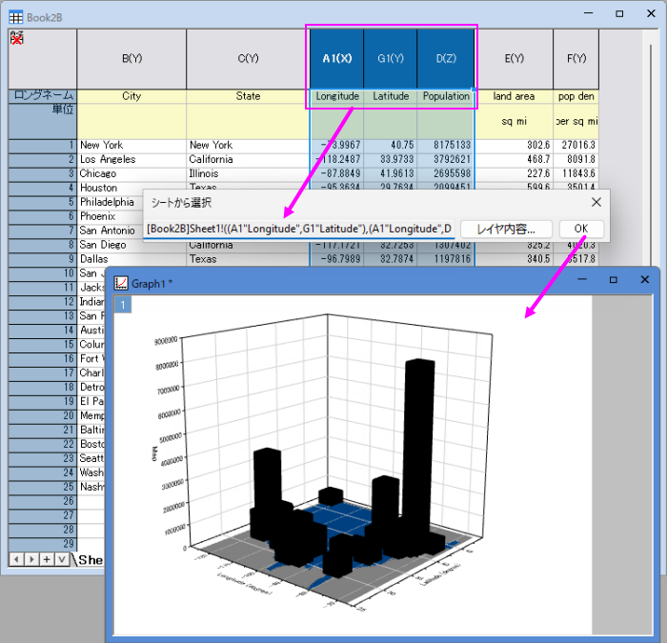This screenshot has height=643, width=667.
Task: Select column header F(Y)
Action: point(576,59)
